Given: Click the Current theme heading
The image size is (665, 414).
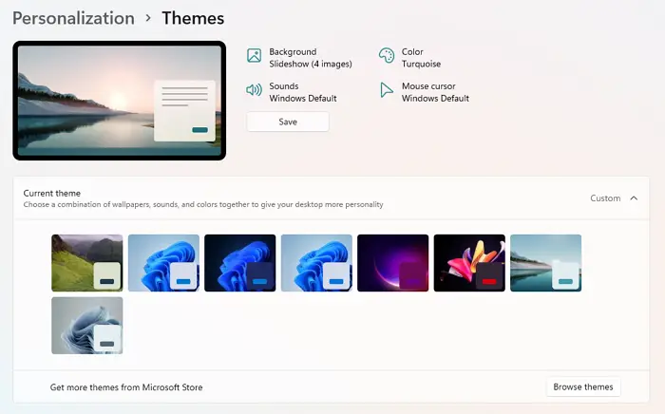Looking at the screenshot, I should click(x=51, y=193).
